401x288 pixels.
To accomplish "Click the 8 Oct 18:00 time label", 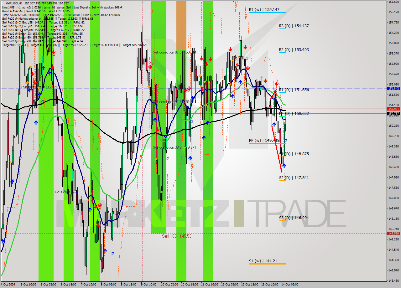I will pyautogui.click(x=128, y=285).
